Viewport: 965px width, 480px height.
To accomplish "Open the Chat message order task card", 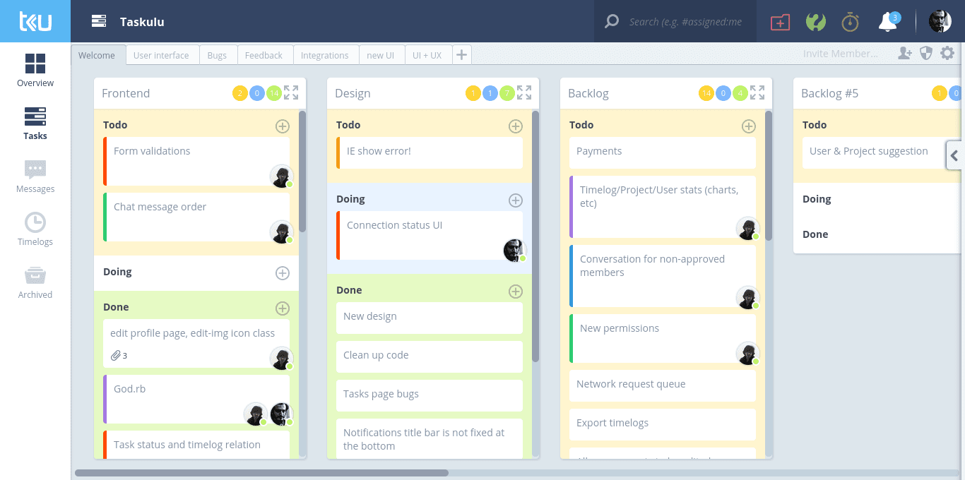I will (196, 217).
